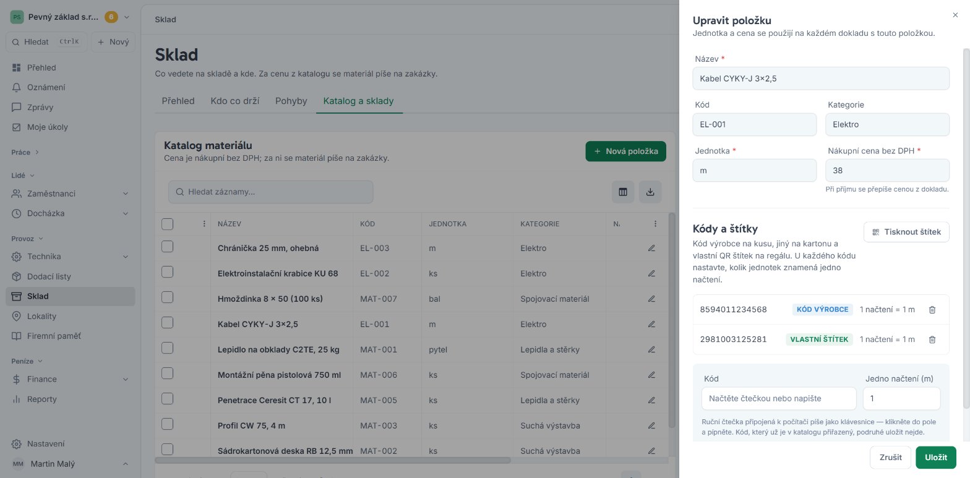The height and width of the screenshot is (478, 970).
Task: Switch to the Přehled tab
Action: [178, 101]
